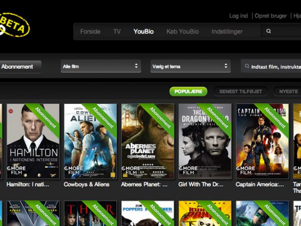Switch to the TV tab
Screen dimensions: 301x226
[x=117, y=32]
